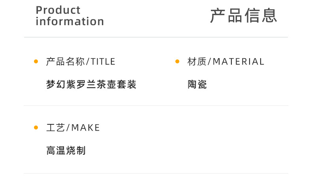The width and height of the screenshot is (312, 181).
Task: Click the divider line below the heading
Action: [x=156, y=37]
